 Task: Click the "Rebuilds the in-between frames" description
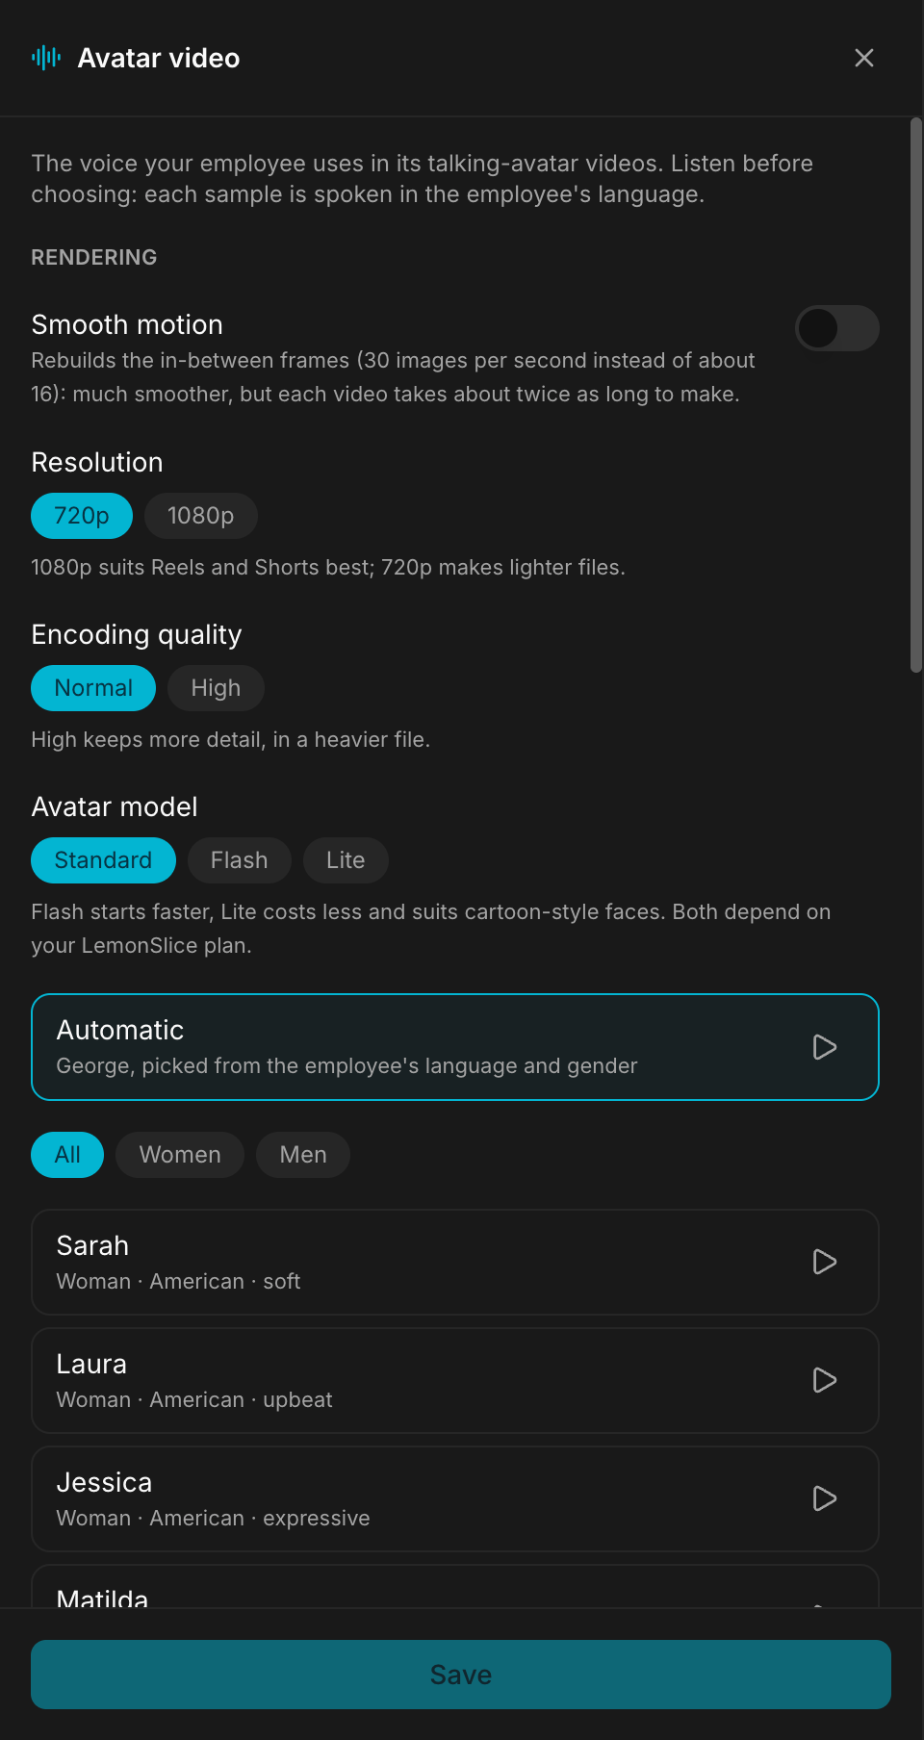[x=393, y=377]
